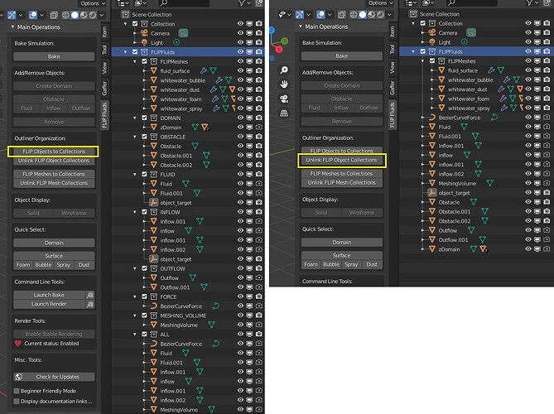Click the Bake button in the right screenshot

click(x=342, y=55)
